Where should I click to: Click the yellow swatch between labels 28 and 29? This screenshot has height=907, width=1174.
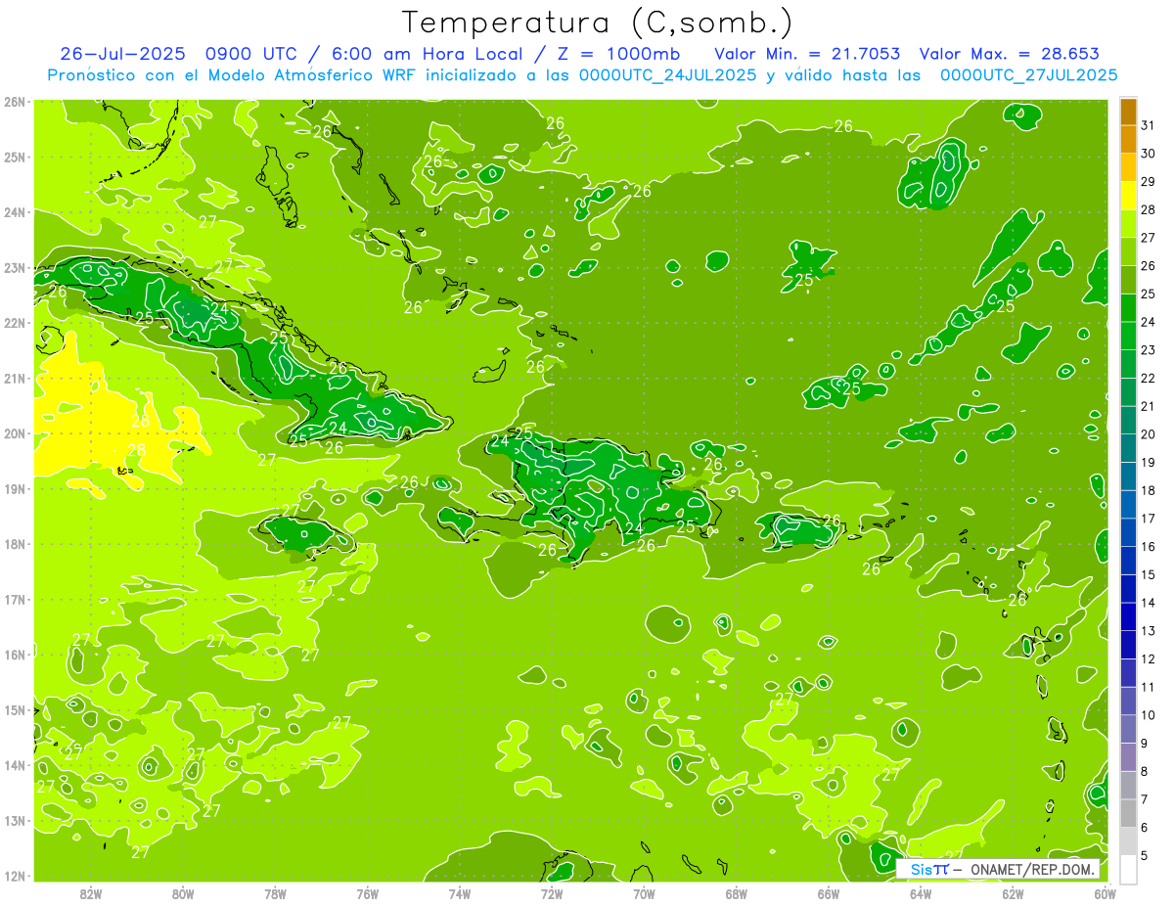(1128, 196)
